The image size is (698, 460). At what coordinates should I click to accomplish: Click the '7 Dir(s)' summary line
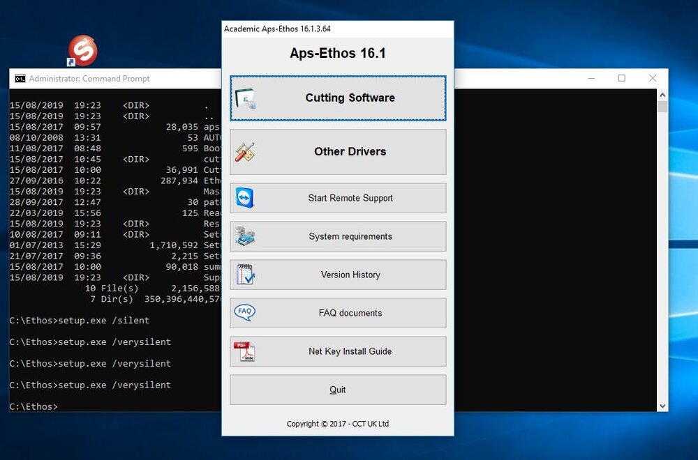[156, 299]
